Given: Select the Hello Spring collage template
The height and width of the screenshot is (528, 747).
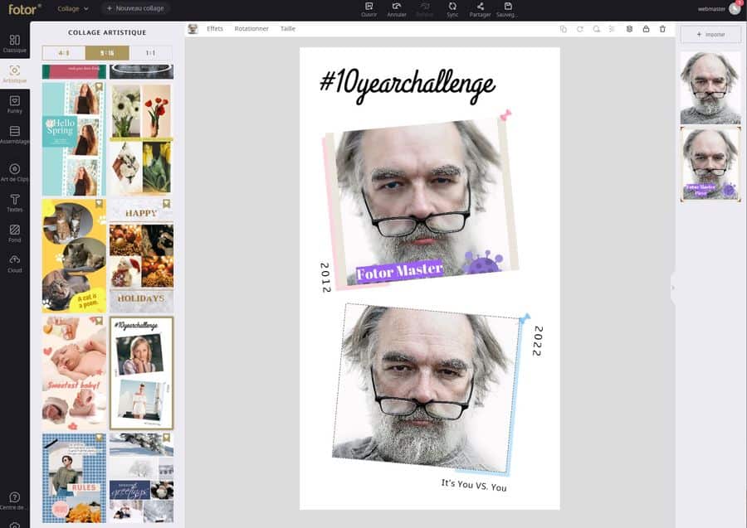Looking at the screenshot, I should click(73, 138).
